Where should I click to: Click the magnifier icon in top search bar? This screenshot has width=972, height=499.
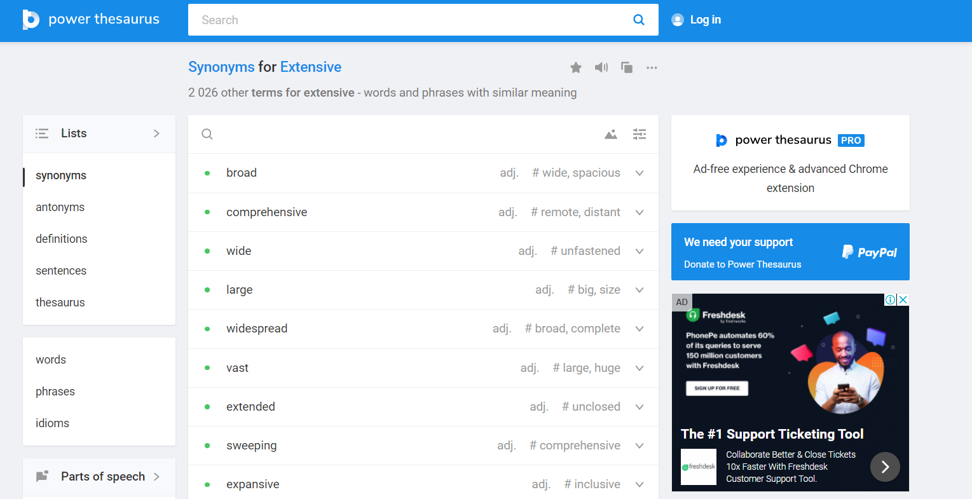coord(639,20)
